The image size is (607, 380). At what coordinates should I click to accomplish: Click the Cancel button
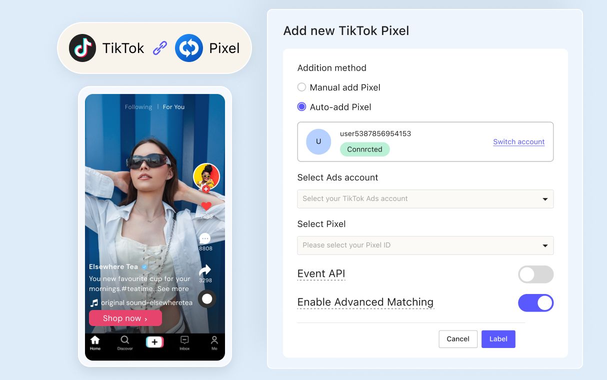pyautogui.click(x=458, y=339)
